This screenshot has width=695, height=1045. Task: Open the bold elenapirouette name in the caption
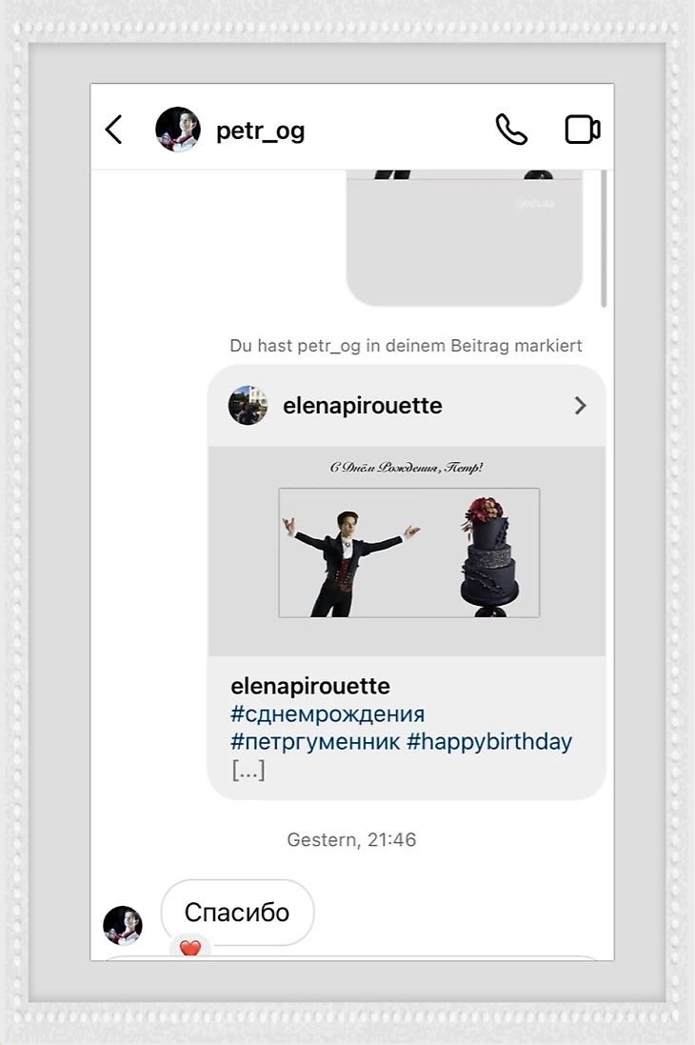pyautogui.click(x=310, y=686)
